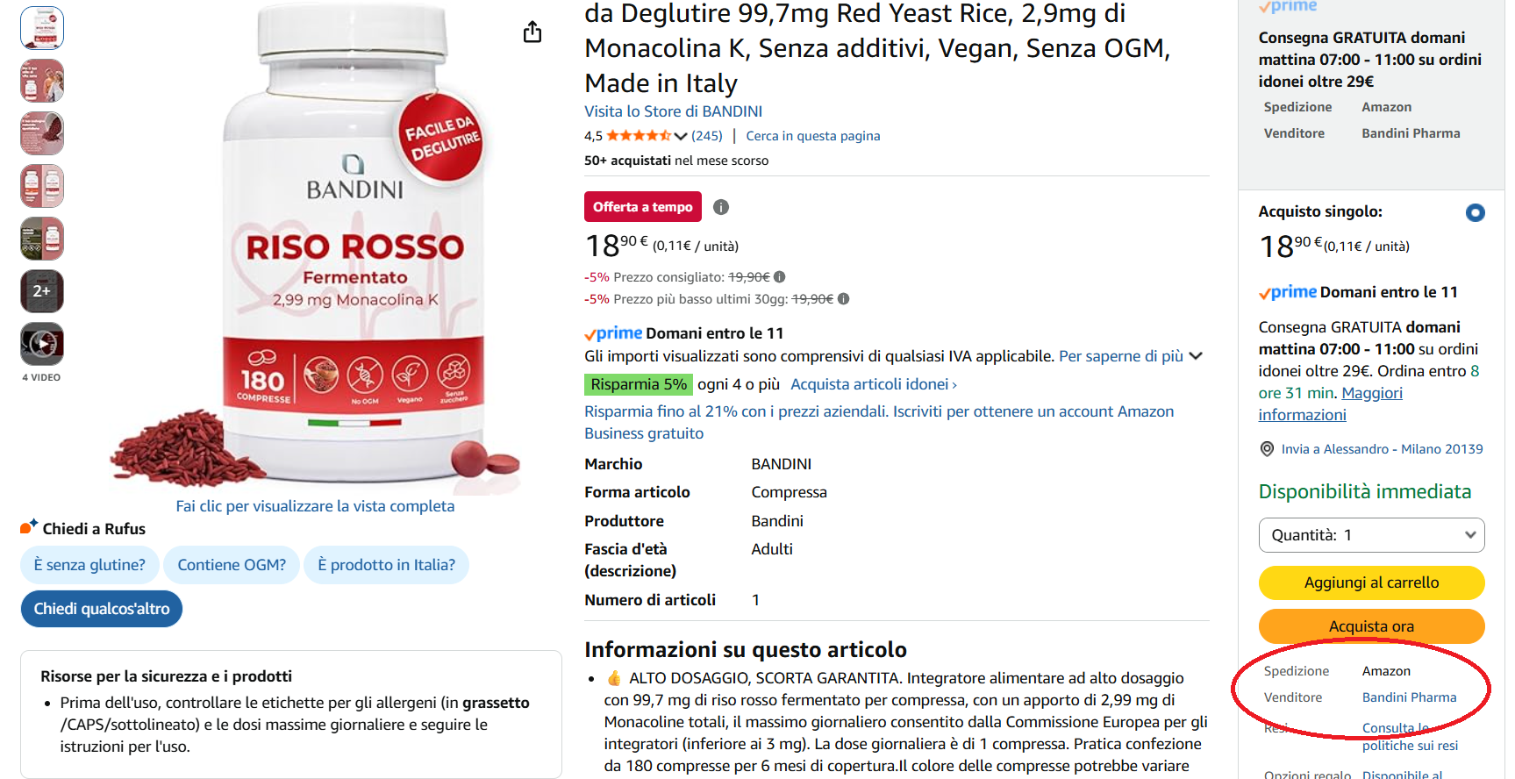1515x779 pixels.
Task: Click the share icon above product image
Action: tap(532, 32)
